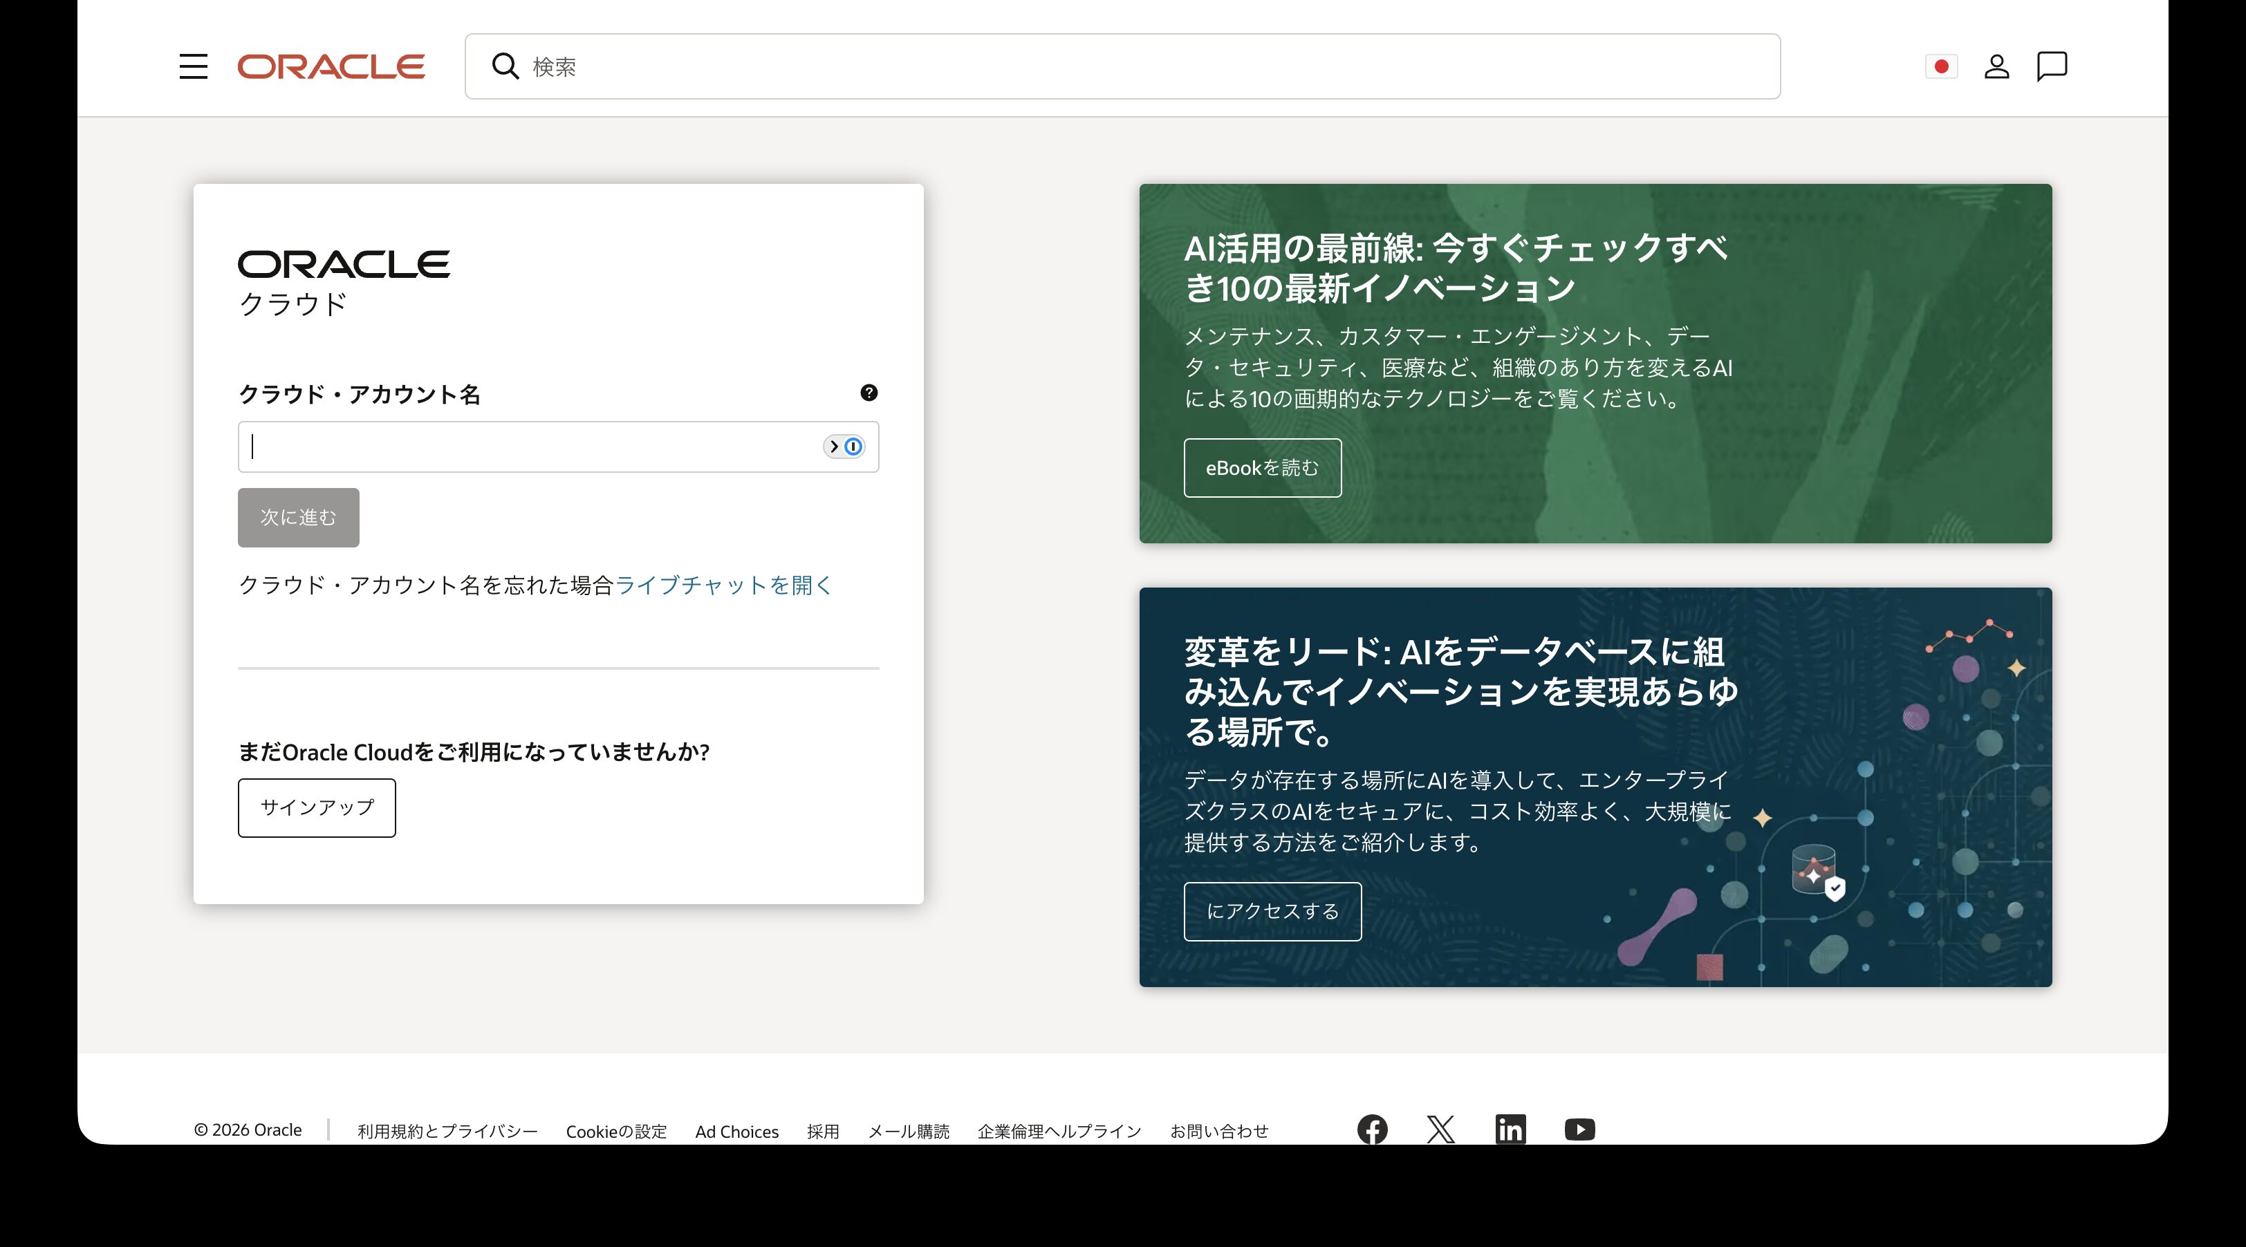The width and height of the screenshot is (2246, 1247).
Task: Click the password manager icon in account field
Action: tap(844, 446)
